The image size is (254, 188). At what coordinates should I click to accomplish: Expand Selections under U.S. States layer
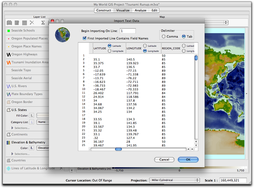12,128
